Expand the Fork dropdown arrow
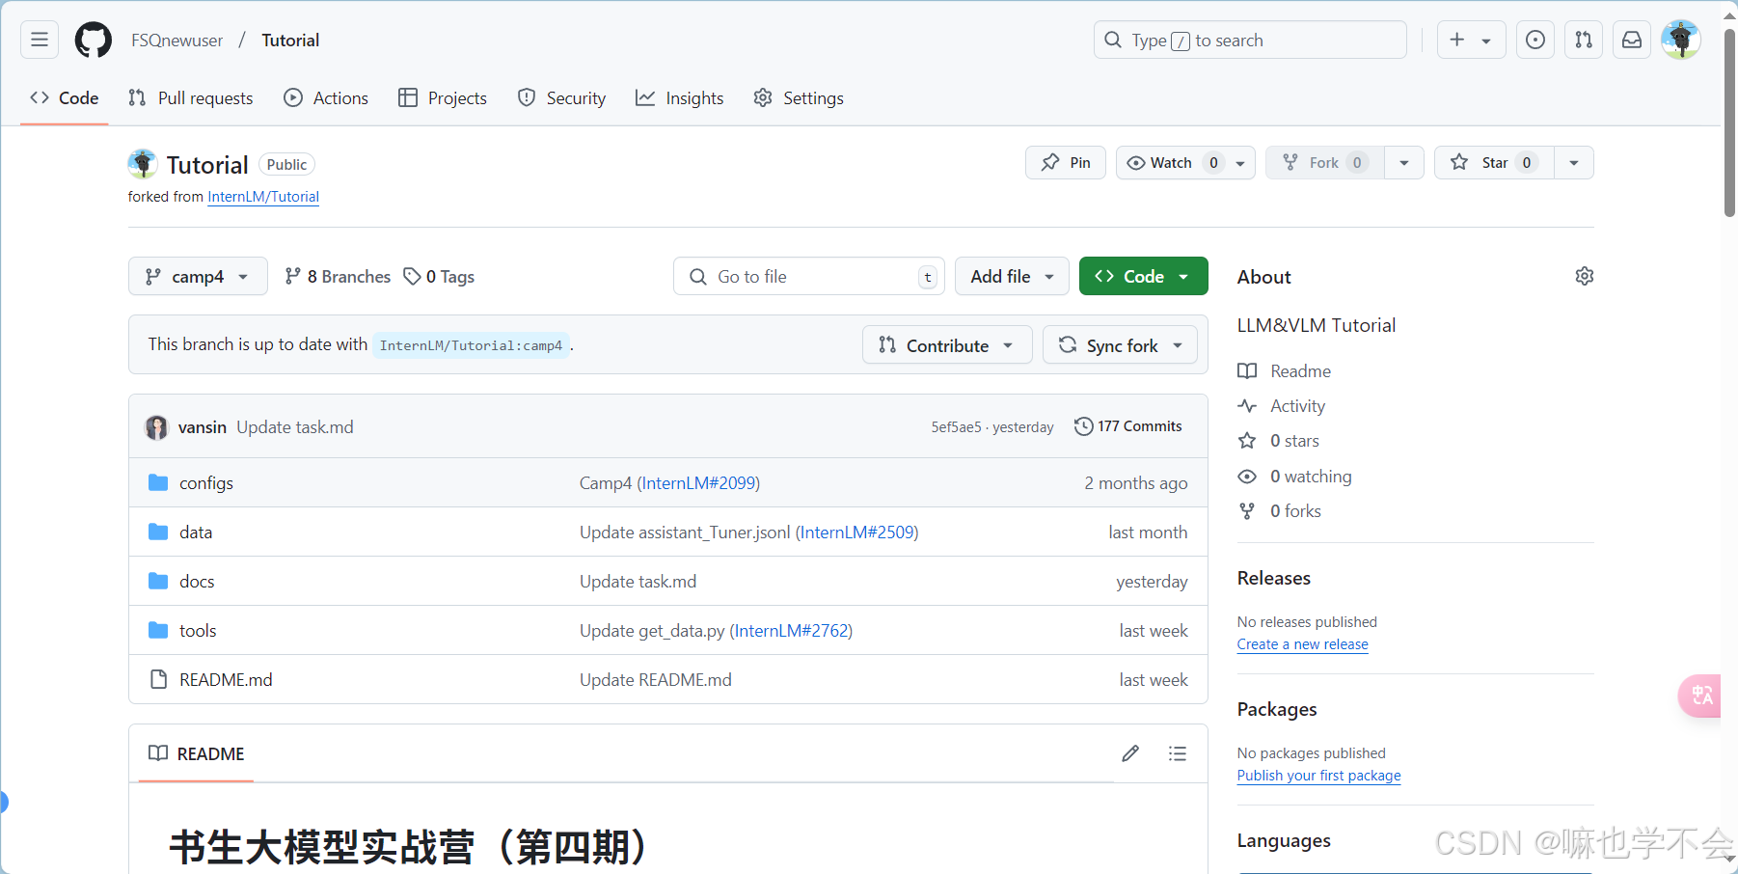 click(x=1404, y=163)
